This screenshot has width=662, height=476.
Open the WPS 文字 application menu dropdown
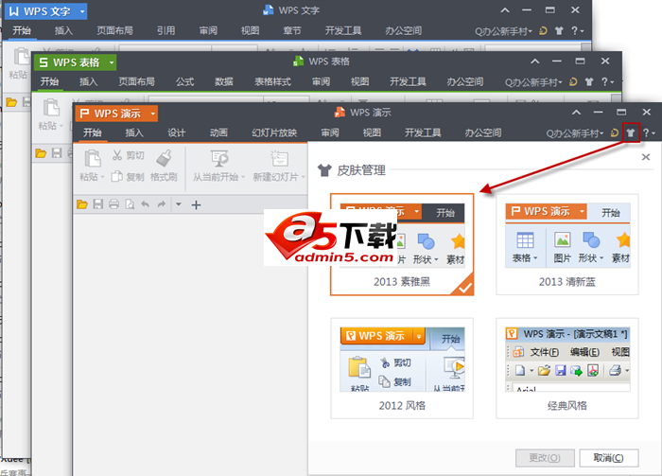tap(82, 11)
